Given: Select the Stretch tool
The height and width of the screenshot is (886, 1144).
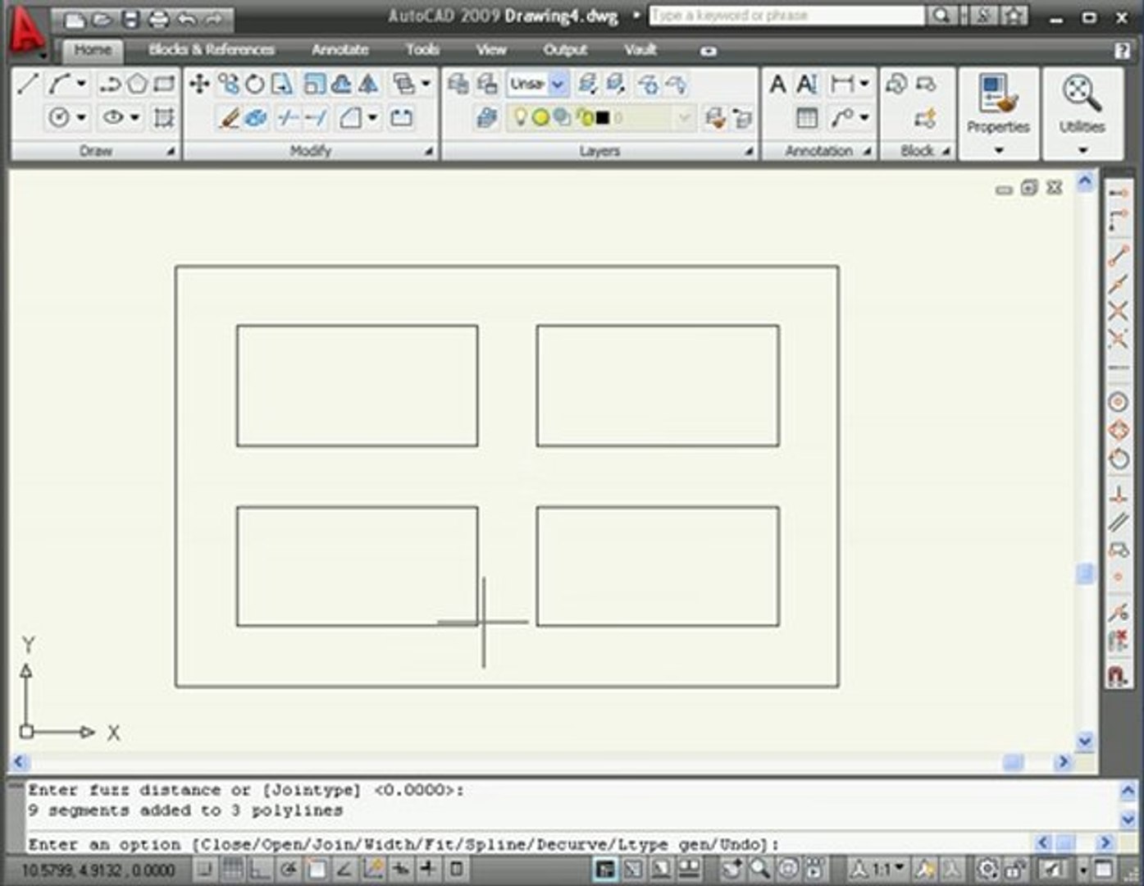Looking at the screenshot, I should click(281, 84).
